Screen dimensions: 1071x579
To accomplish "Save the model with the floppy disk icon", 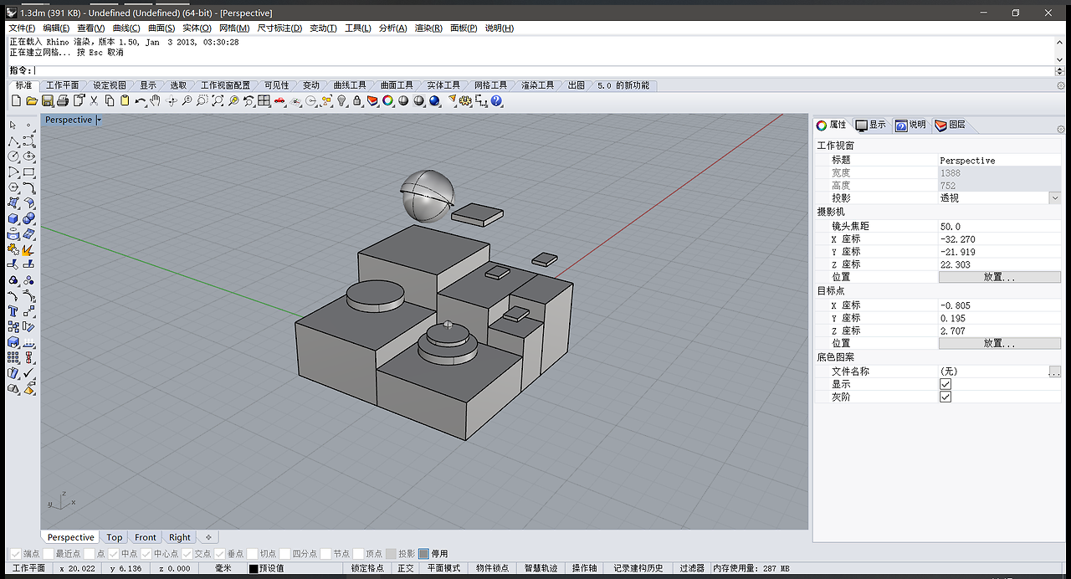I will pos(48,100).
